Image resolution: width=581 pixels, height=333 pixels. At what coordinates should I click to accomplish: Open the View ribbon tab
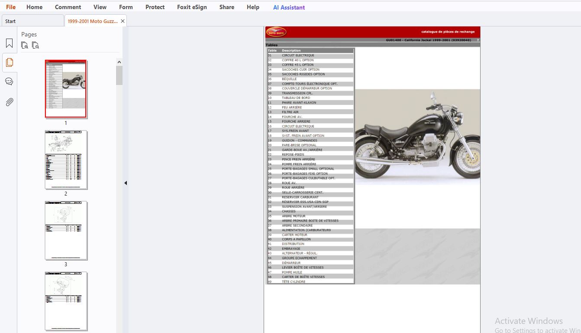pos(100,7)
